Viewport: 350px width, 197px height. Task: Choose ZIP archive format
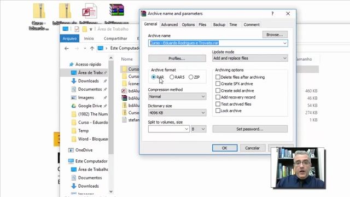[191, 77]
